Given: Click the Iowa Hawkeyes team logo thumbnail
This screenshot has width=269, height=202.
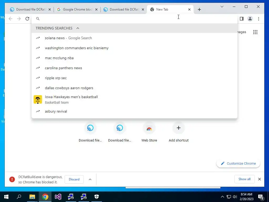Looking at the screenshot, I should (x=38, y=99).
